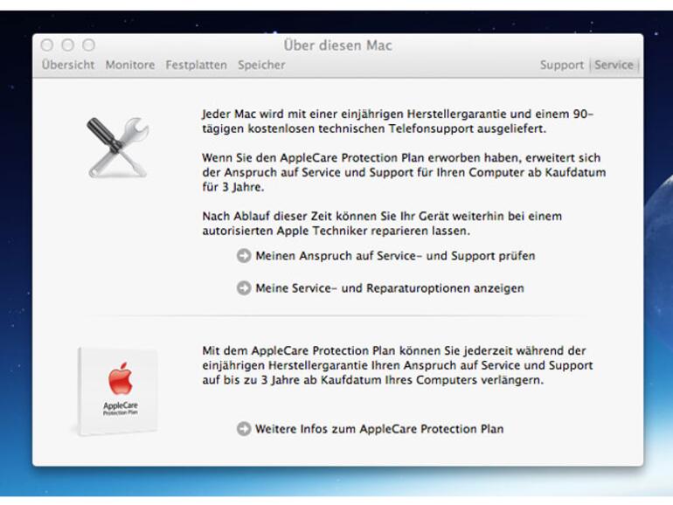Open the Monitore tab
Viewport: 673px width, 505px height.
130,65
